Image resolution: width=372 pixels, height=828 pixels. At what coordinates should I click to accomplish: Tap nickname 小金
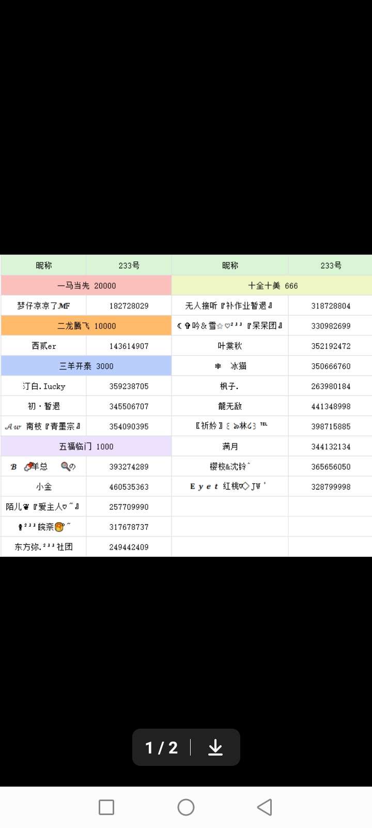(x=44, y=487)
